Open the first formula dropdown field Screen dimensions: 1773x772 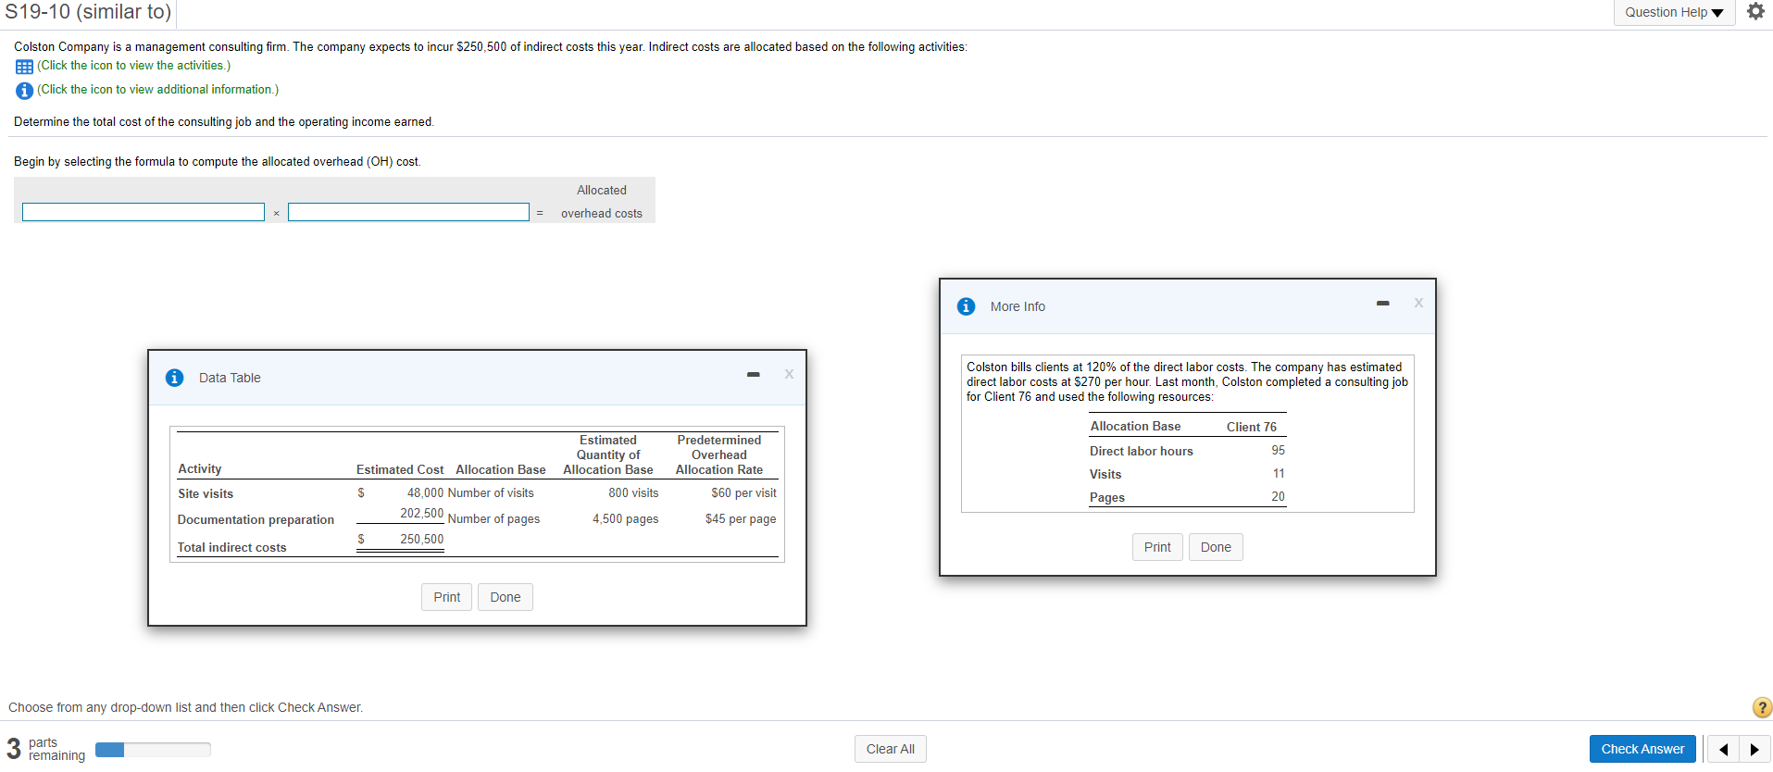144,212
